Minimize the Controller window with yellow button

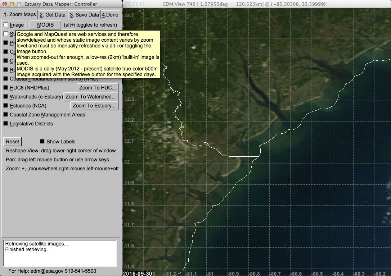pos(12,4)
